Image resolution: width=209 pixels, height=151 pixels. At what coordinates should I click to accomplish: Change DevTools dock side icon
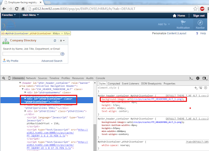[x=204, y=78]
